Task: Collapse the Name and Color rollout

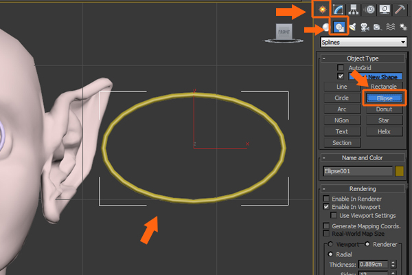Action: (363, 157)
